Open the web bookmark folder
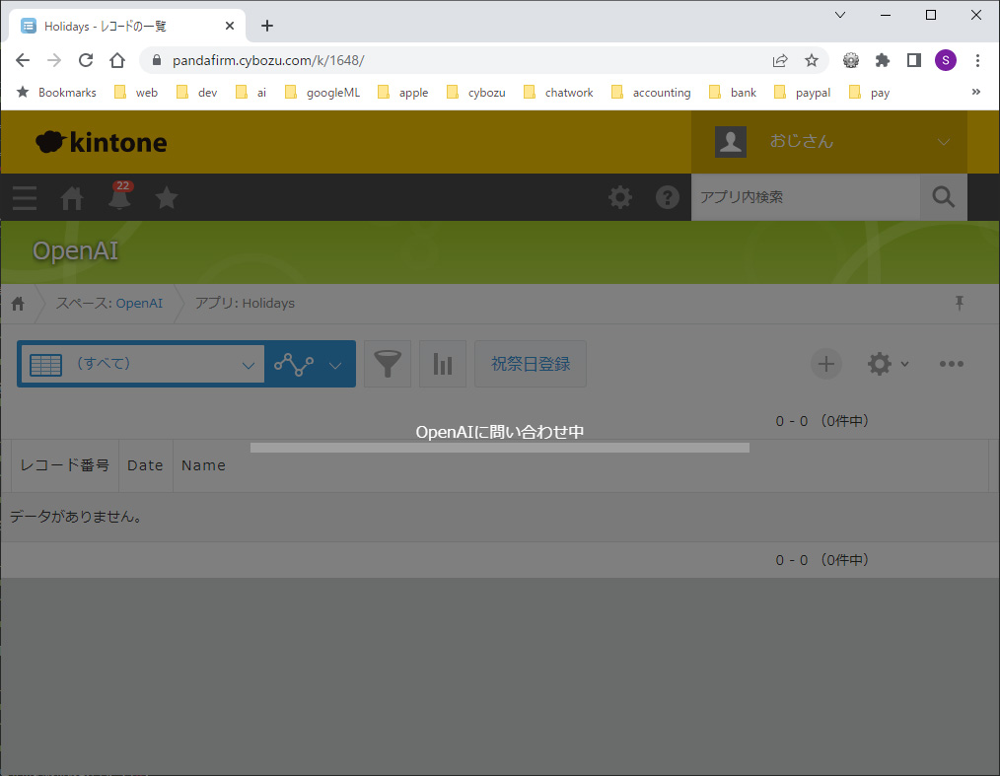Image resolution: width=1000 pixels, height=776 pixels. pos(136,93)
